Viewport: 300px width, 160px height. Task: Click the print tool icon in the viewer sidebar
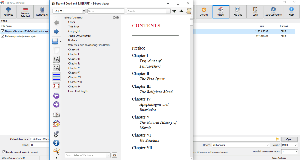[56, 151]
